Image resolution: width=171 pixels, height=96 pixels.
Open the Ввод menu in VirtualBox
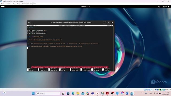pyautogui.click(x=18, y=4)
